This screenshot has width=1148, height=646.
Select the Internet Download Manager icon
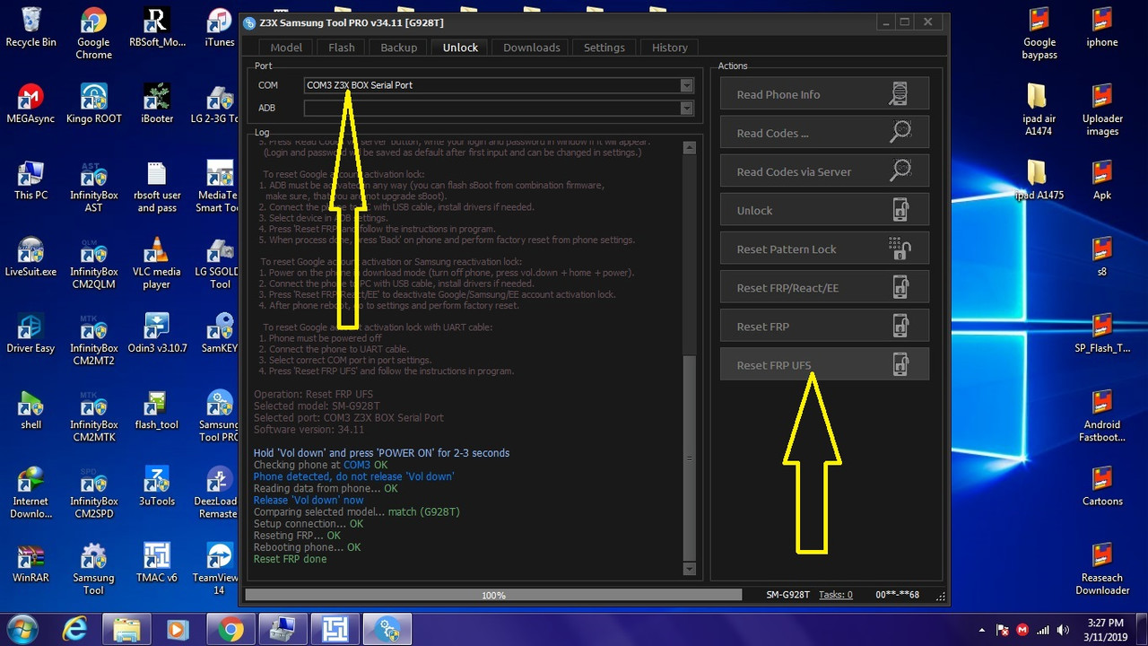point(30,493)
